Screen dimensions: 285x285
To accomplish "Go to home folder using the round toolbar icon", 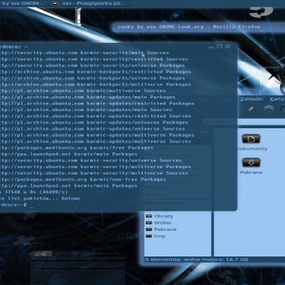I will tap(269, 109).
